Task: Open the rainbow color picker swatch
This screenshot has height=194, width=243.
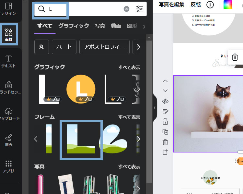Action: [x=228, y=5]
